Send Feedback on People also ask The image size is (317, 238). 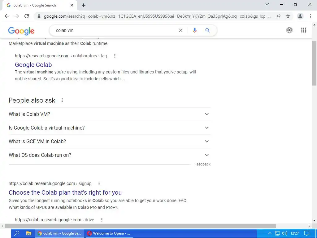202,164
